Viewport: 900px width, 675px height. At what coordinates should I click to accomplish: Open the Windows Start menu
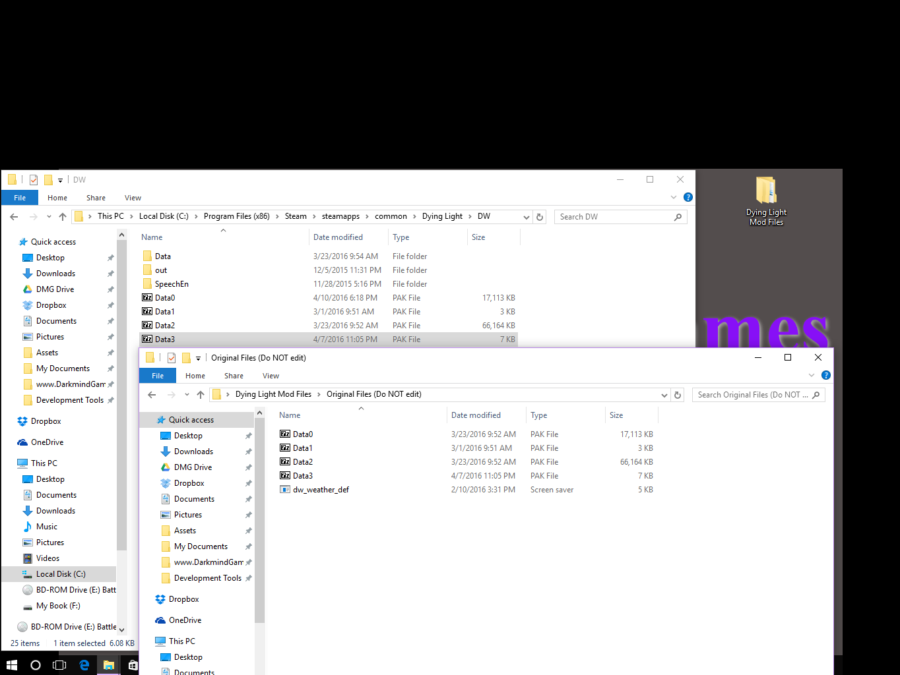click(11, 665)
